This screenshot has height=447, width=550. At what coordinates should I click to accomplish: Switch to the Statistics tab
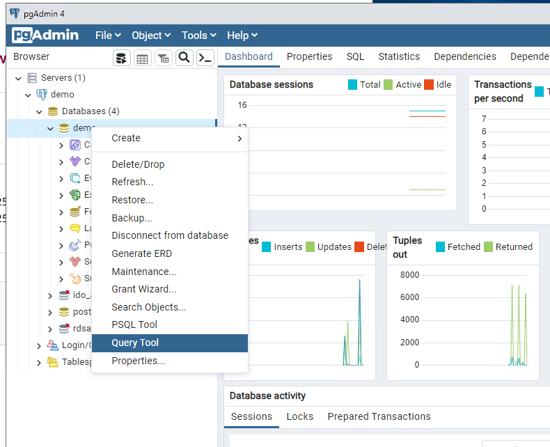click(399, 56)
